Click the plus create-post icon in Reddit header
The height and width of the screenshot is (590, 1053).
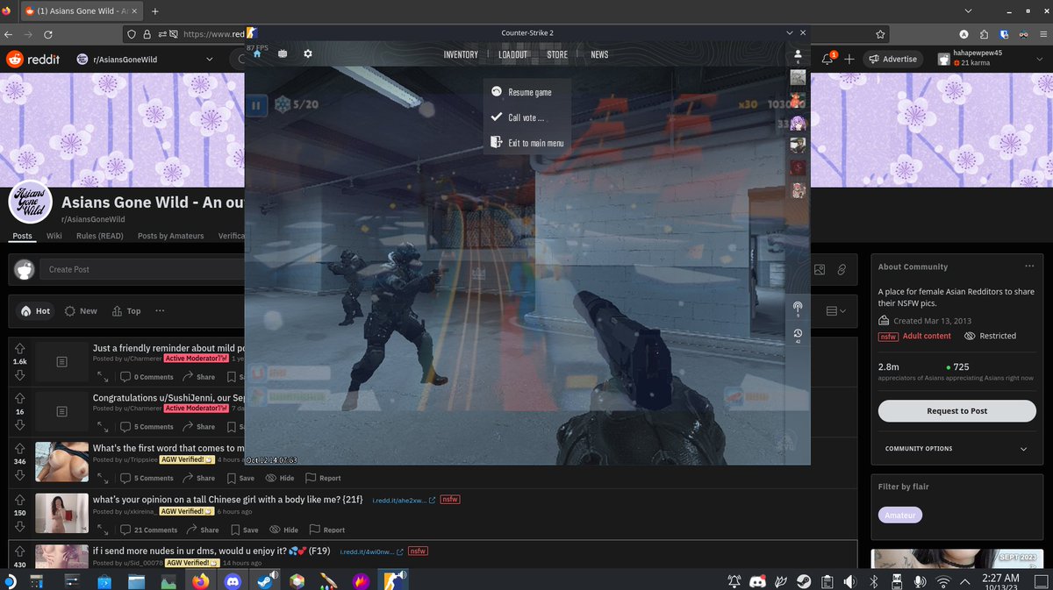(849, 59)
